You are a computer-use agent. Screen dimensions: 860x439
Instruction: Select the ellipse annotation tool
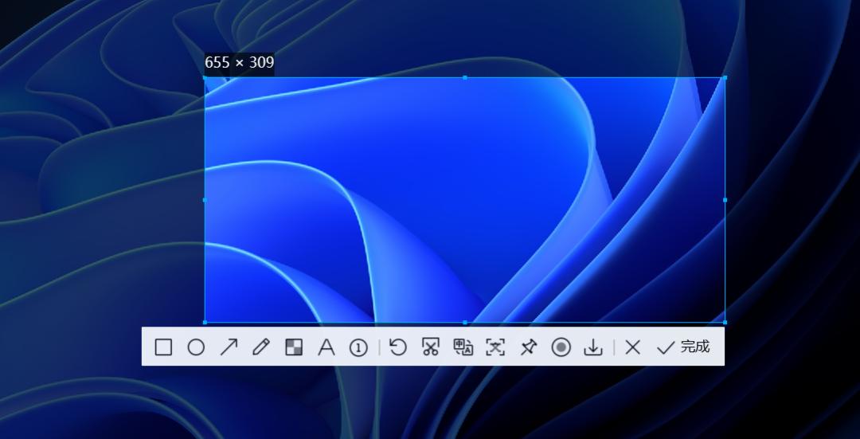pyautogui.click(x=196, y=347)
